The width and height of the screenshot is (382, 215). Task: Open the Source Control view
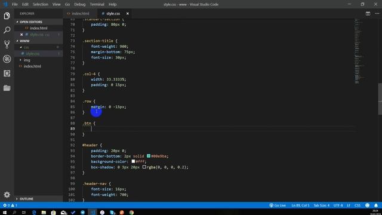click(7, 44)
